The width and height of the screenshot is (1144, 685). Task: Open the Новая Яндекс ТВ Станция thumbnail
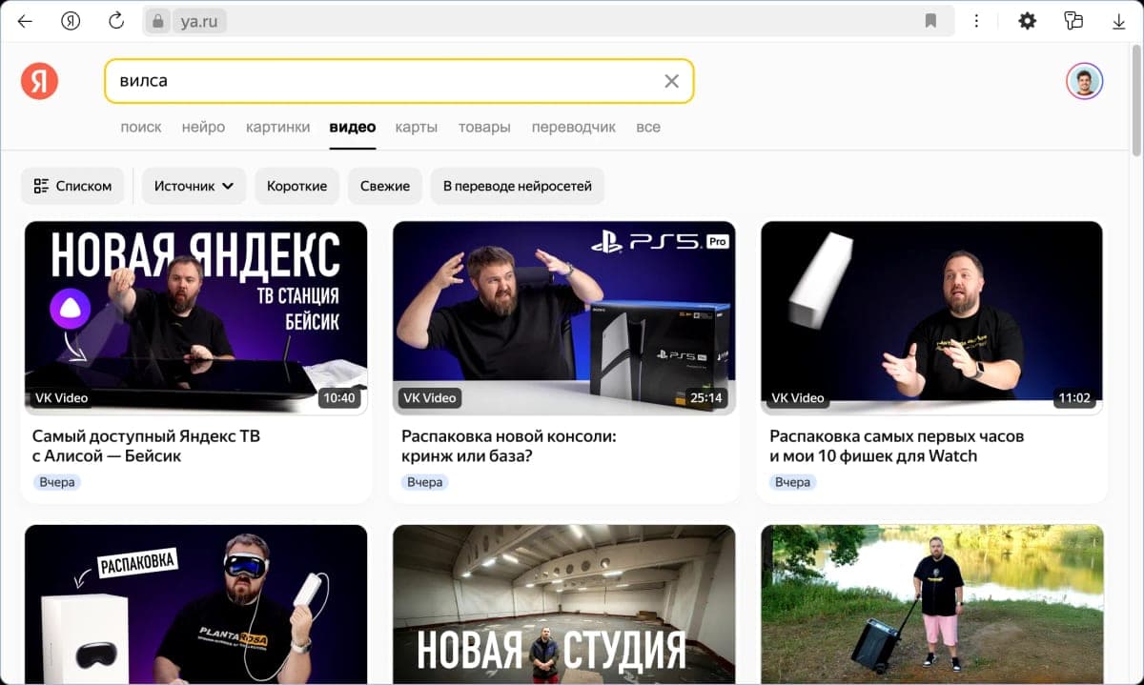click(x=195, y=317)
